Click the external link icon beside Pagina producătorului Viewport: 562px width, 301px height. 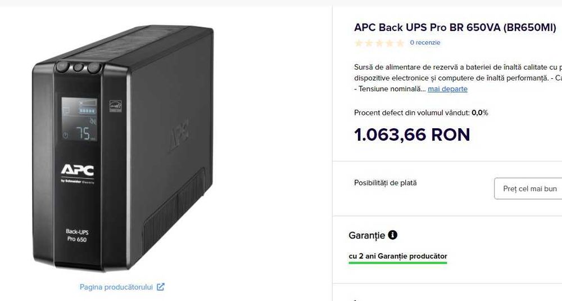pyautogui.click(x=161, y=287)
